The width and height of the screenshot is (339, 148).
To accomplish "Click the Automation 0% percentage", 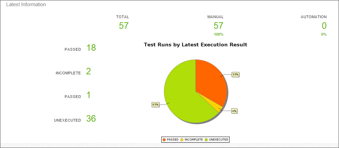I will tap(324, 34).
